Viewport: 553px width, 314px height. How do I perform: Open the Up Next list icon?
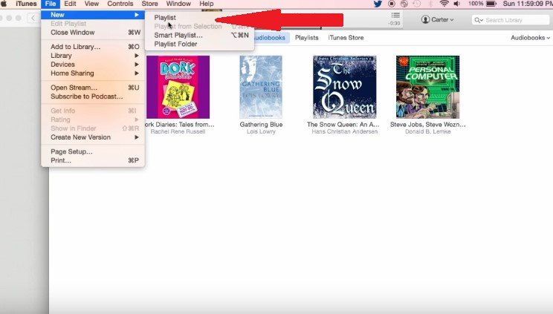395,15
